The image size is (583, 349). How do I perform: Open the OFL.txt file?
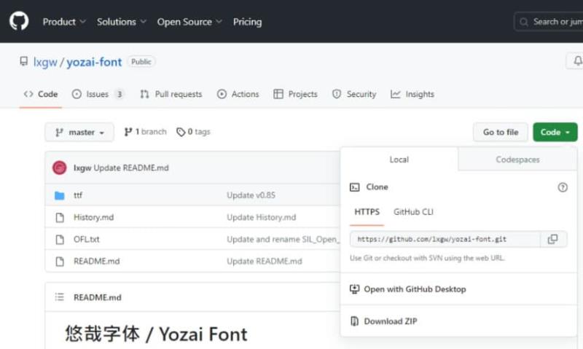[86, 239]
